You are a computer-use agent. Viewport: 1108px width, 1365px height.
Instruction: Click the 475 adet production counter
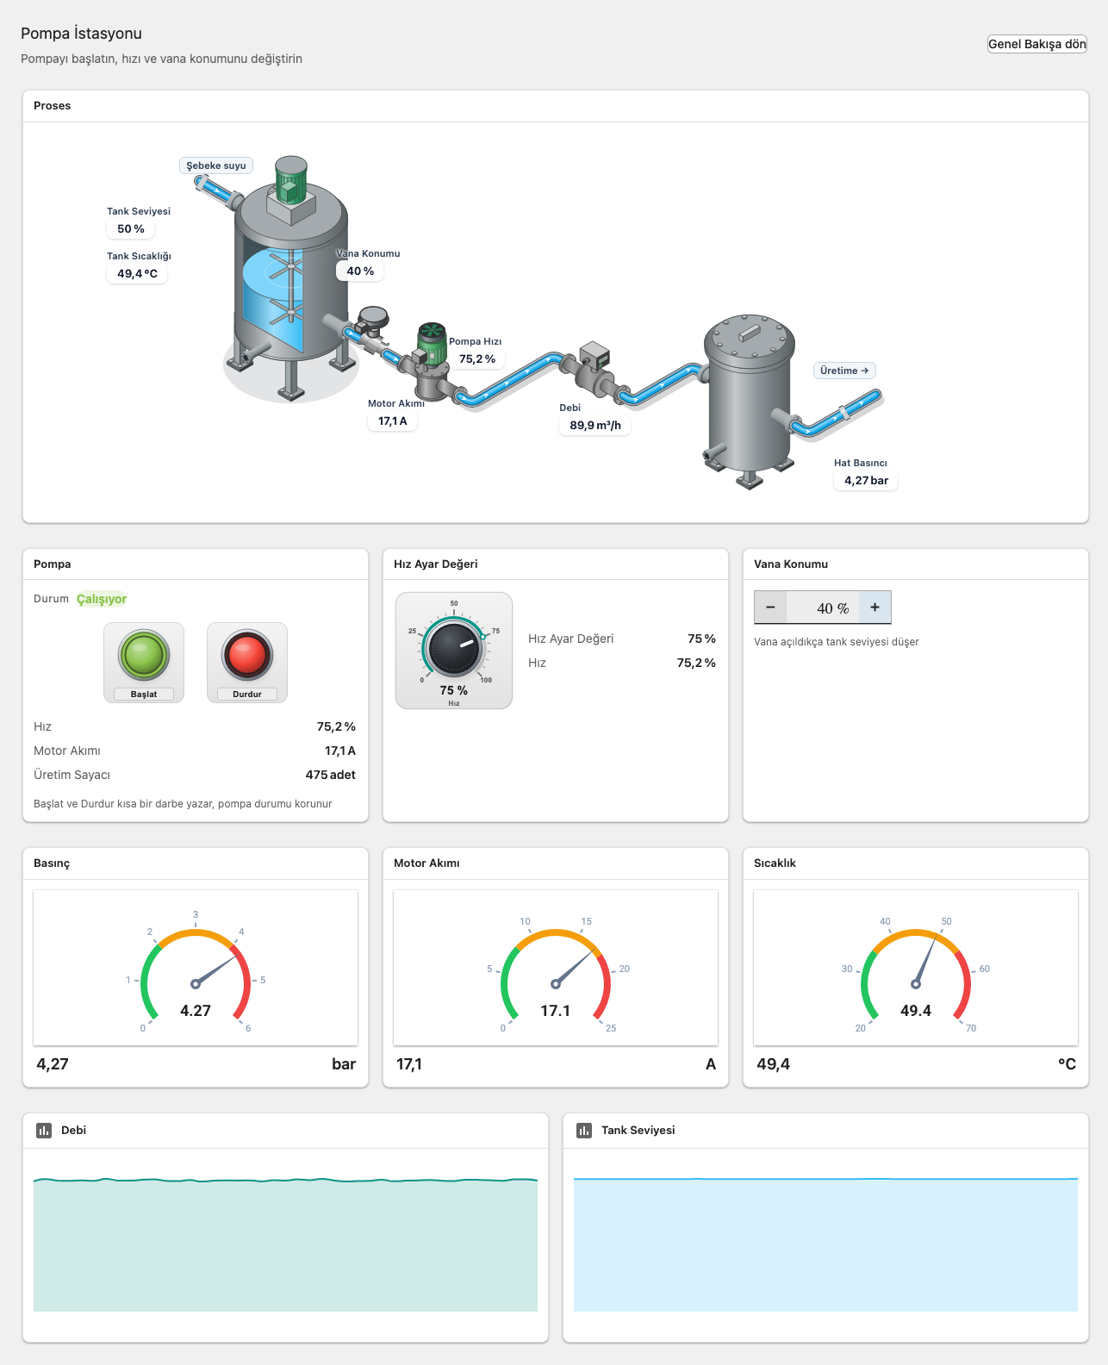331,775
